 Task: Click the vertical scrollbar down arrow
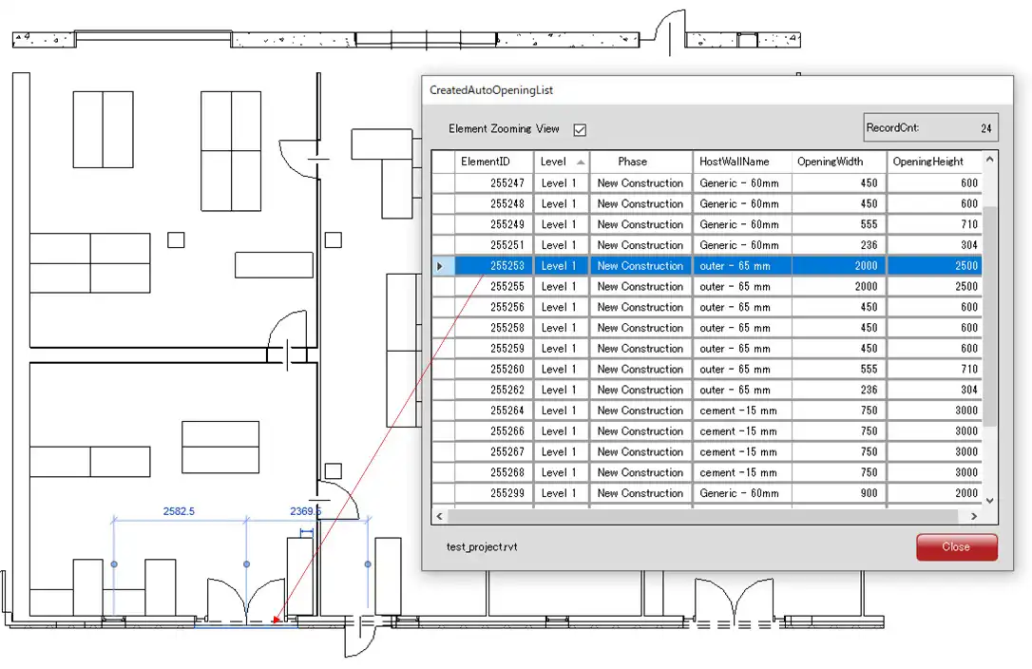(990, 500)
